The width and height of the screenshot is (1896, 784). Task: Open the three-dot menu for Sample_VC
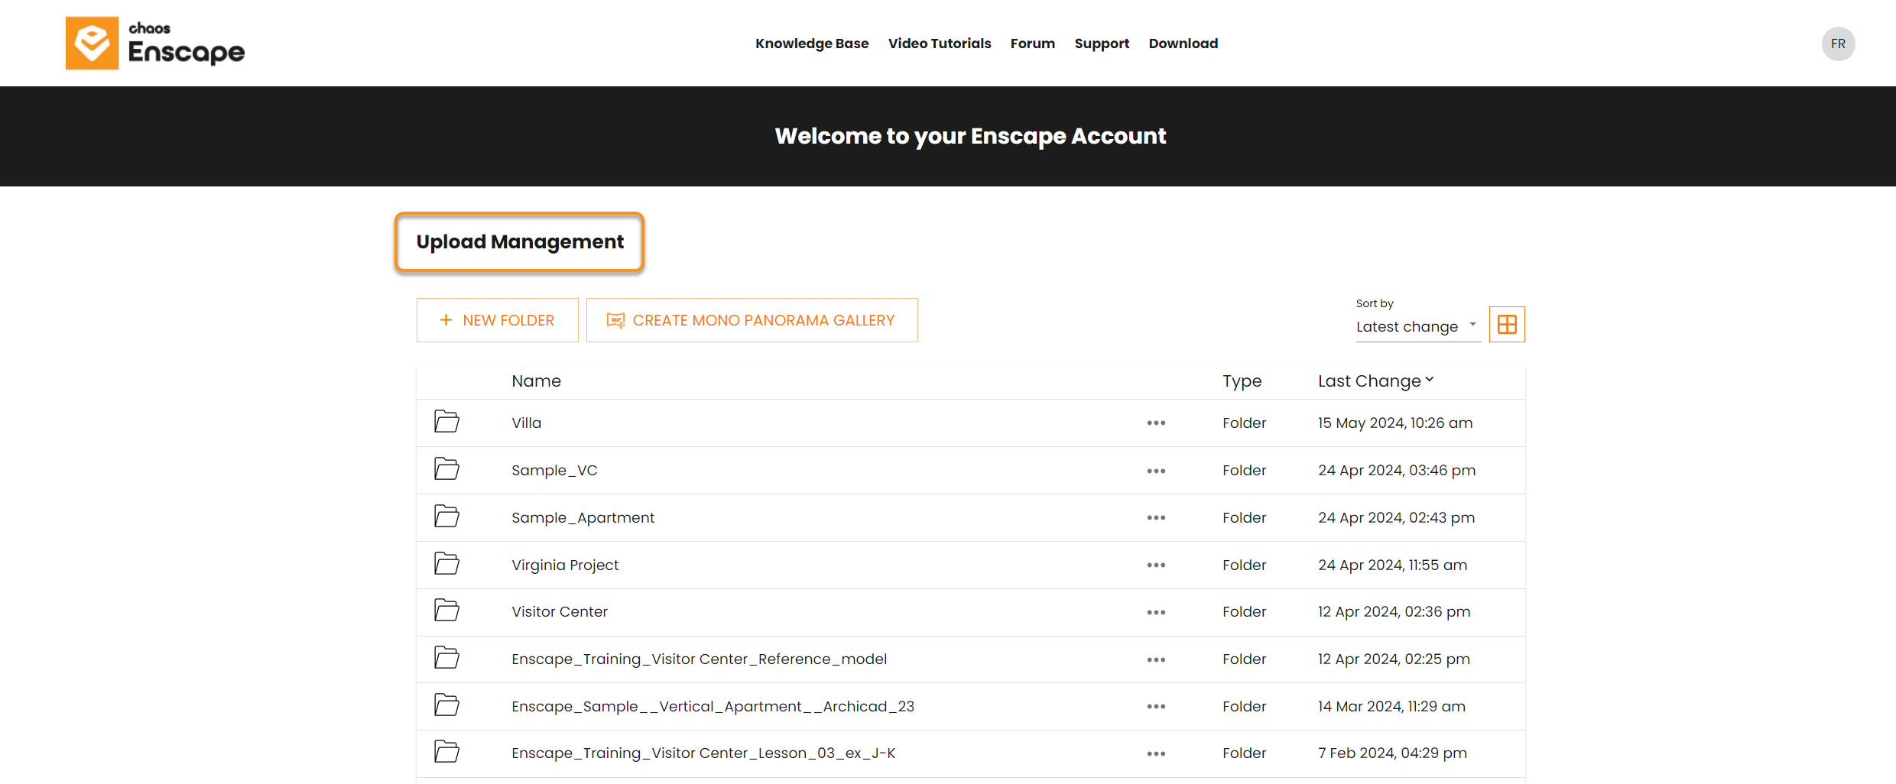1156,471
